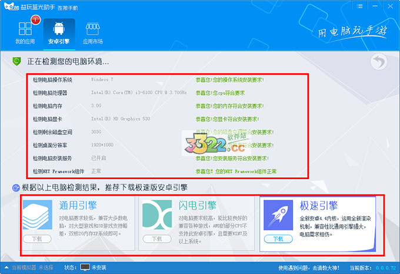Image resolution: width=400 pixels, height=274 pixels.
Task: Download the 闪电引擎 engine
Action: [x=157, y=239]
